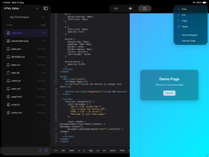This screenshot has height=157, width=209.
Task: Open data.json file
Action: [x=26, y=49]
